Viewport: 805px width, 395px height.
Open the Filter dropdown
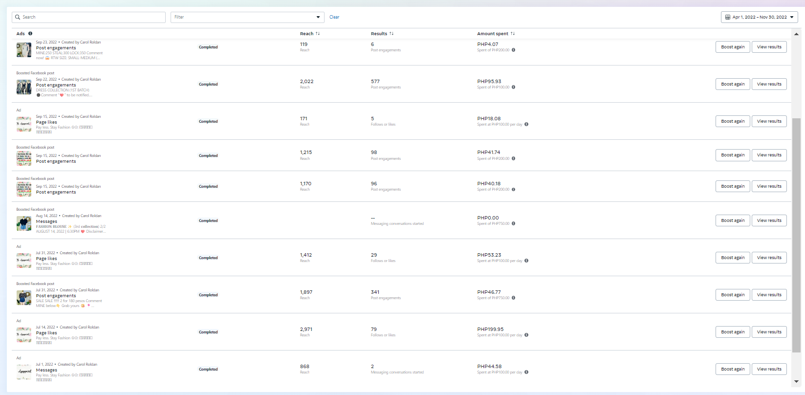(247, 17)
